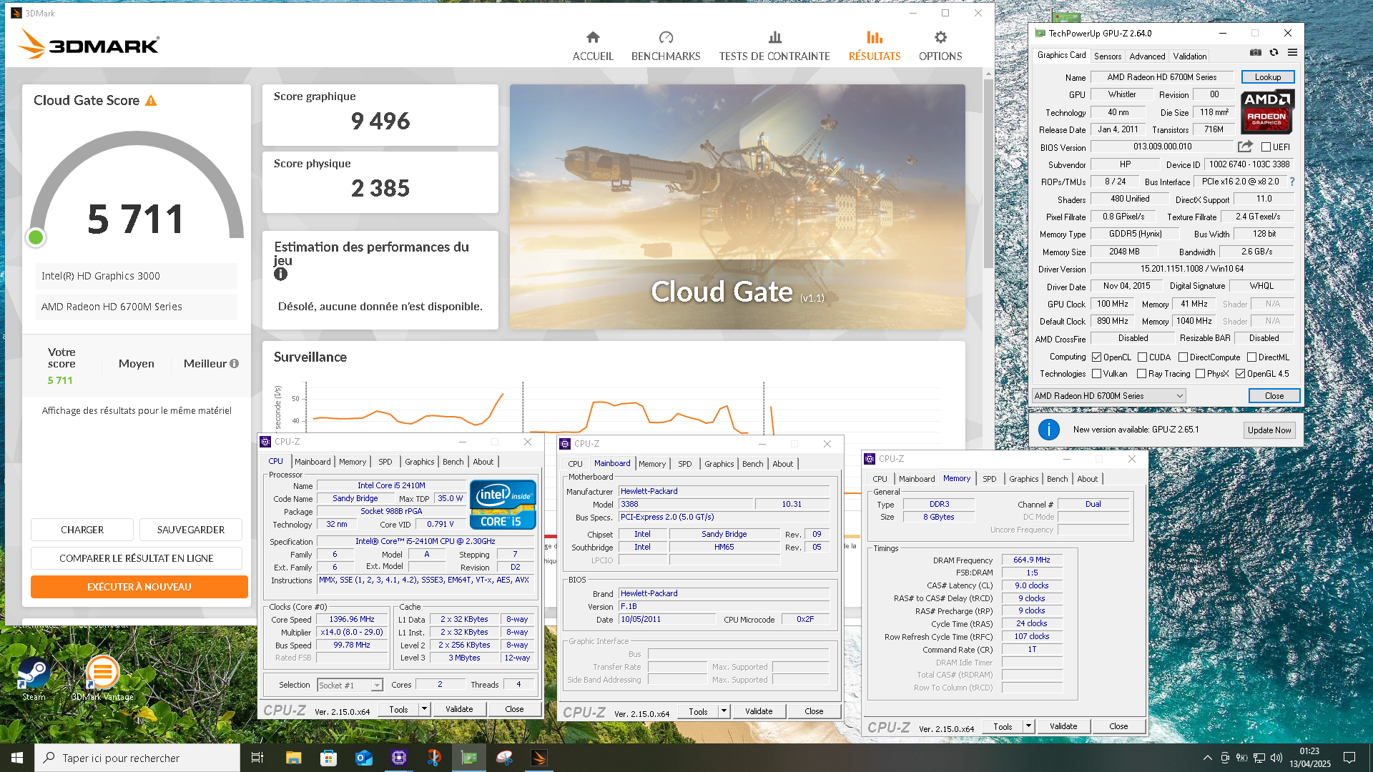Toggle the OpenGL 4.5 checkbox
The image size is (1373, 772).
tap(1240, 374)
